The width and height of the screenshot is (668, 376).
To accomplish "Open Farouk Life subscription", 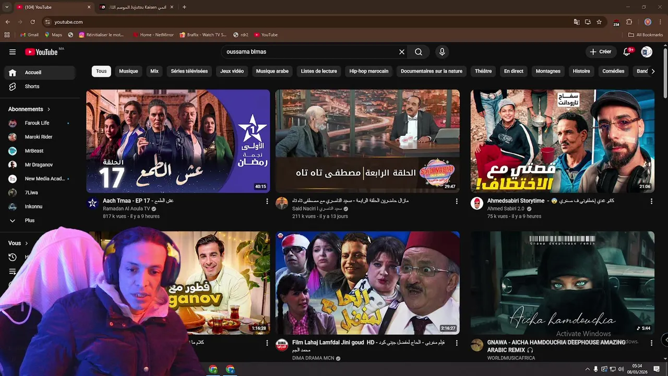I will click(40, 123).
